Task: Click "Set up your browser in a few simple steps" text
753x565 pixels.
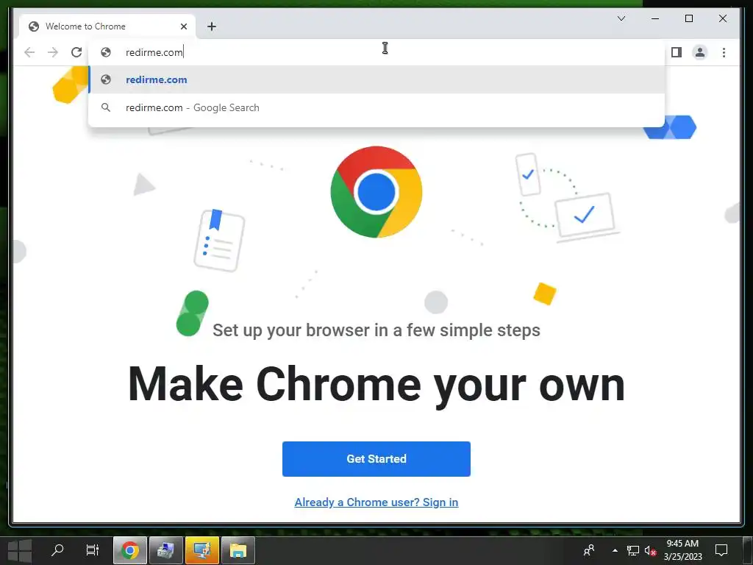Action: pyautogui.click(x=376, y=330)
